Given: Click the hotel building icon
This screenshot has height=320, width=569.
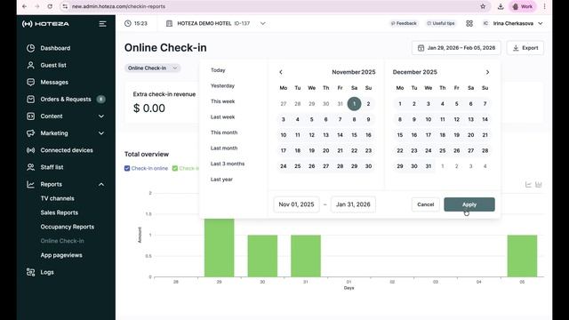Looking at the screenshot, I should click(169, 24).
